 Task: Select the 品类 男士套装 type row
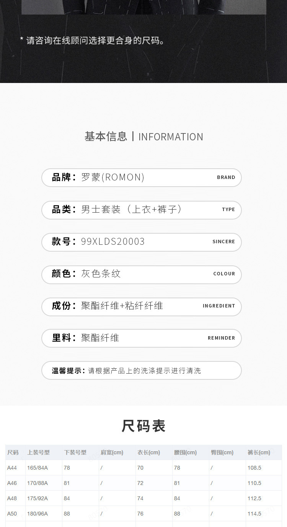pos(141,210)
